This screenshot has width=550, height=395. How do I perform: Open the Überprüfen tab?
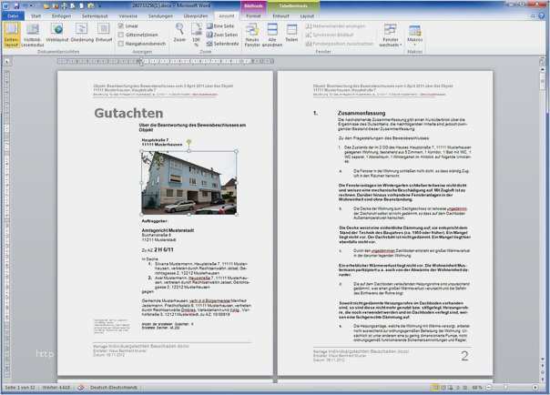tap(196, 16)
